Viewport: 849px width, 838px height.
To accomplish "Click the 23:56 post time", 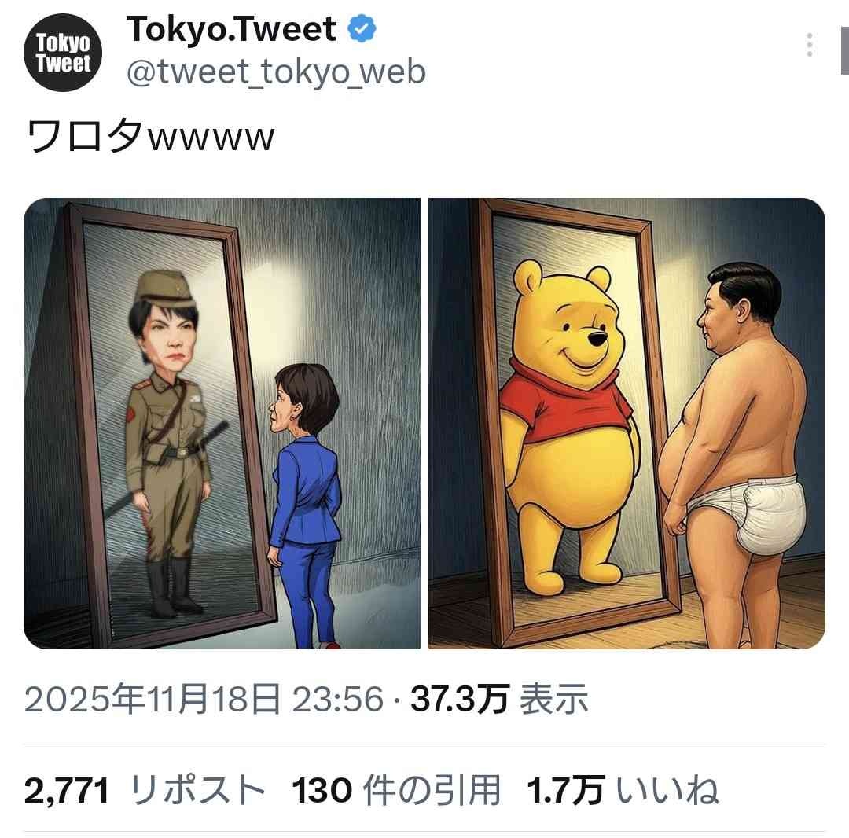I will click(338, 699).
